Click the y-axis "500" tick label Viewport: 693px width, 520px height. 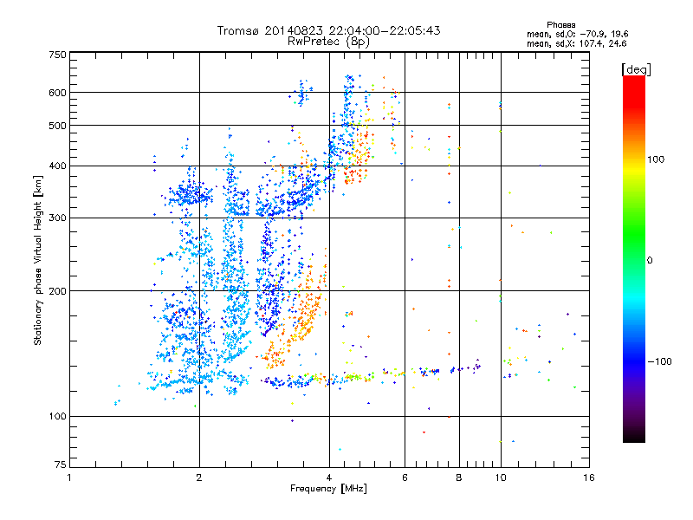click(x=57, y=126)
